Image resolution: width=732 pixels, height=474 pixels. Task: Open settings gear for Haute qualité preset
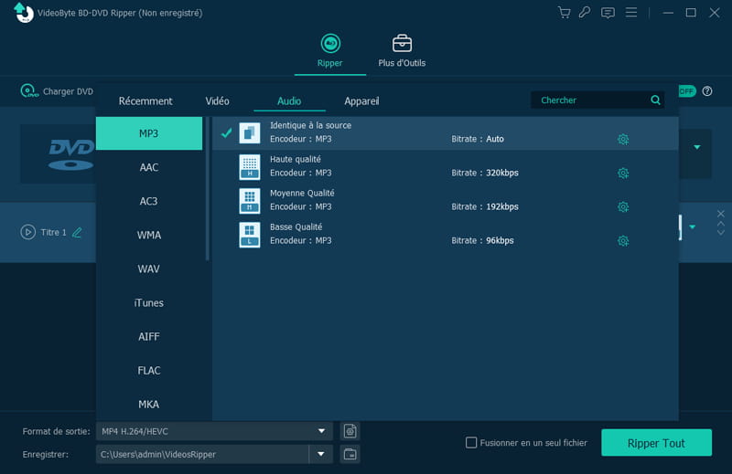pos(623,174)
